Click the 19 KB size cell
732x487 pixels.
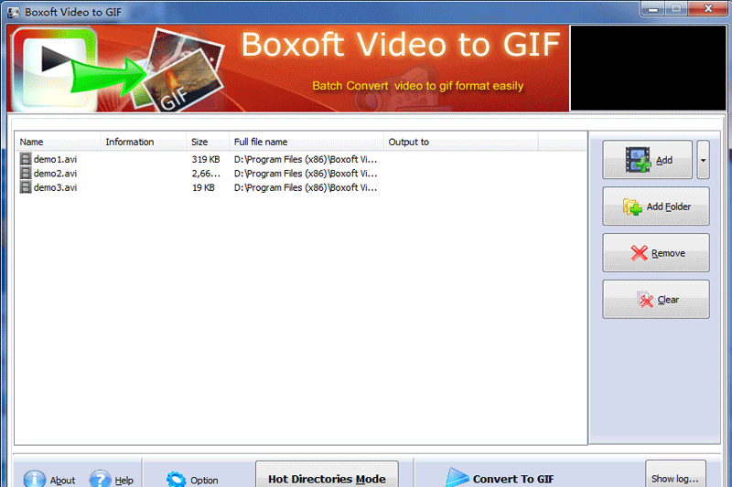click(x=203, y=187)
